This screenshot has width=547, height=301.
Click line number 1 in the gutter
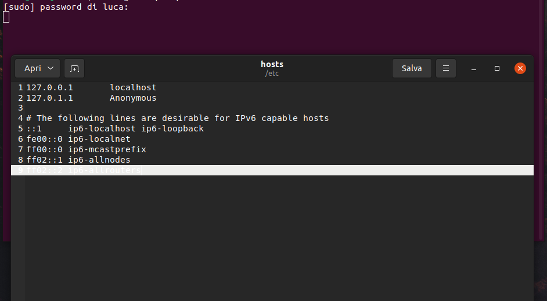point(20,87)
